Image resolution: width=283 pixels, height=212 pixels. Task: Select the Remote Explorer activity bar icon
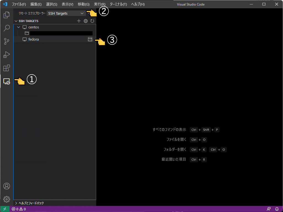(7, 81)
